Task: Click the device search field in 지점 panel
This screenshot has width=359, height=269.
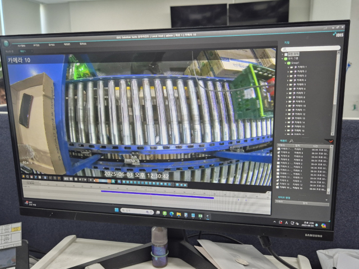Action: pos(311,49)
